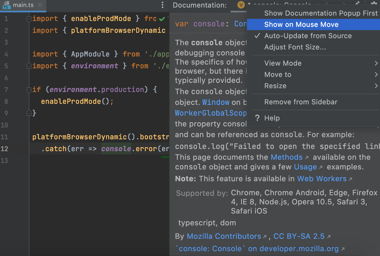Click the 'typescript, dom' text
Screen dimensions: 380x256
pyautogui.click(x=207, y=223)
